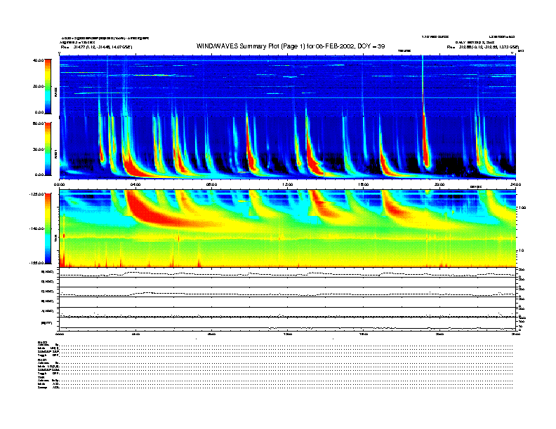Click the 60.00 label on RAD1 color scale
This screenshot has width=556, height=429.
38,123
